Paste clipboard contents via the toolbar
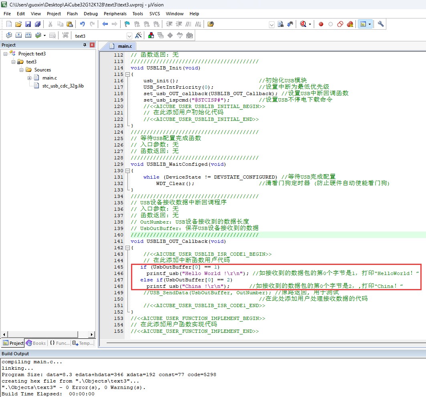 [x=70, y=24]
